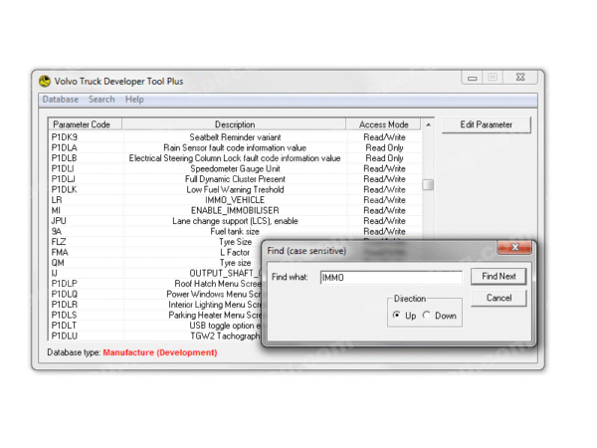The image size is (597, 448).
Task: Select the P1DLQ parameter code
Action: (x=65, y=294)
